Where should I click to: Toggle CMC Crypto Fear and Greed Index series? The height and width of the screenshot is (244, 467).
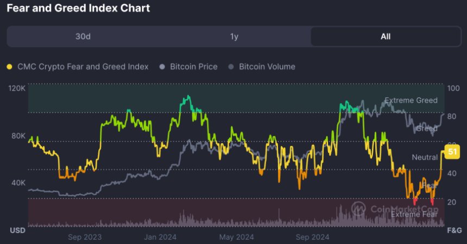(x=83, y=67)
